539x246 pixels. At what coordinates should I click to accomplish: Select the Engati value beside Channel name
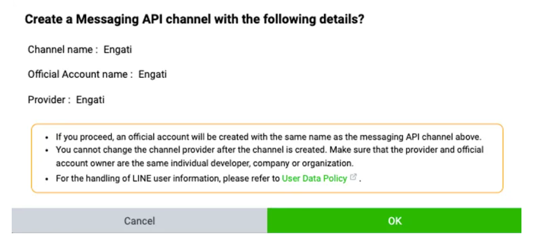pos(118,50)
